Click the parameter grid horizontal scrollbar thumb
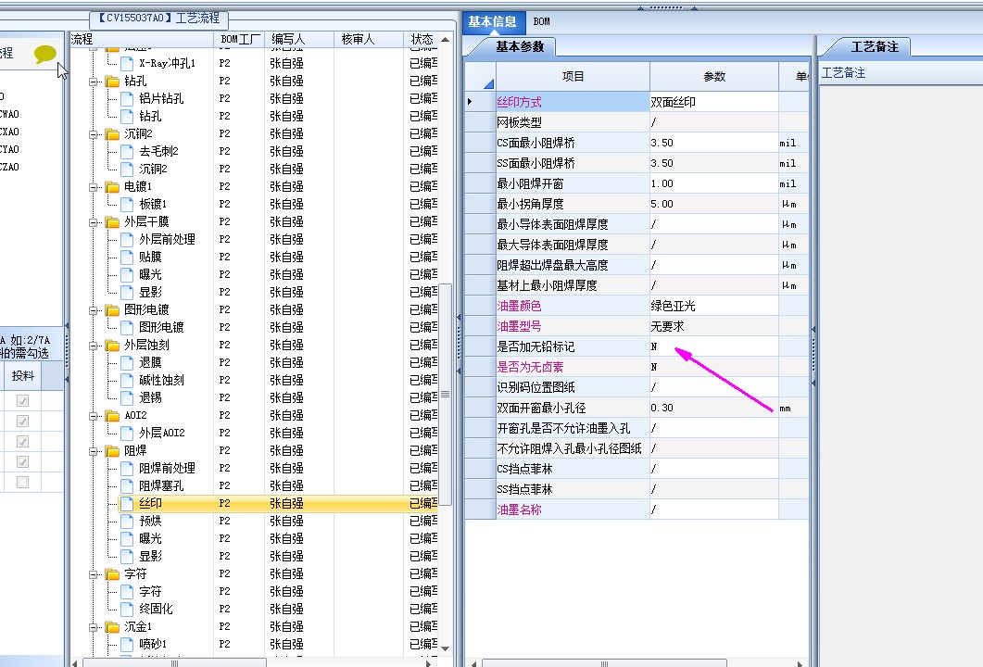 coord(604,662)
